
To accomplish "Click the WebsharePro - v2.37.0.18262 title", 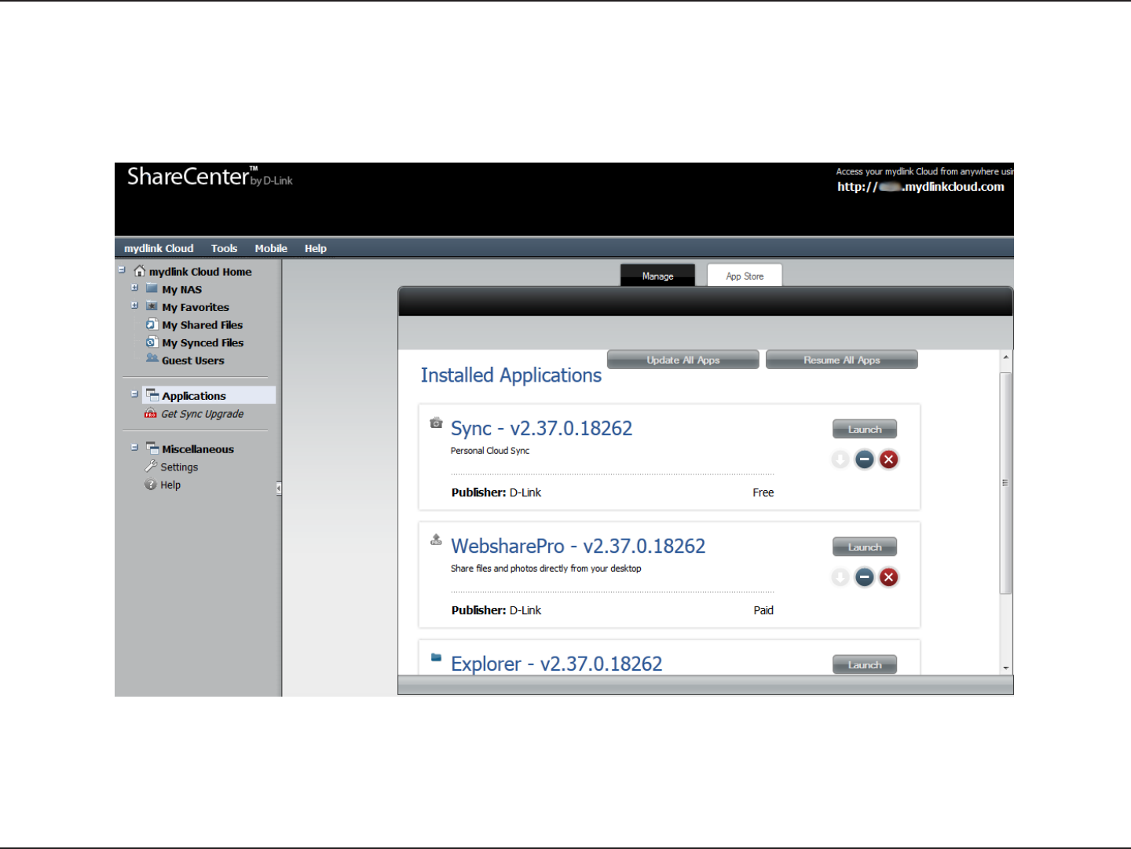I will tap(578, 547).
